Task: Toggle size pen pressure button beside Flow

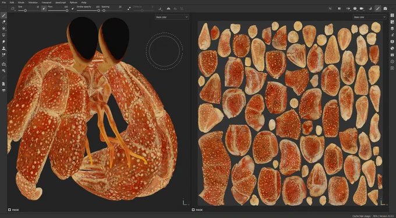Action: pos(44,9)
